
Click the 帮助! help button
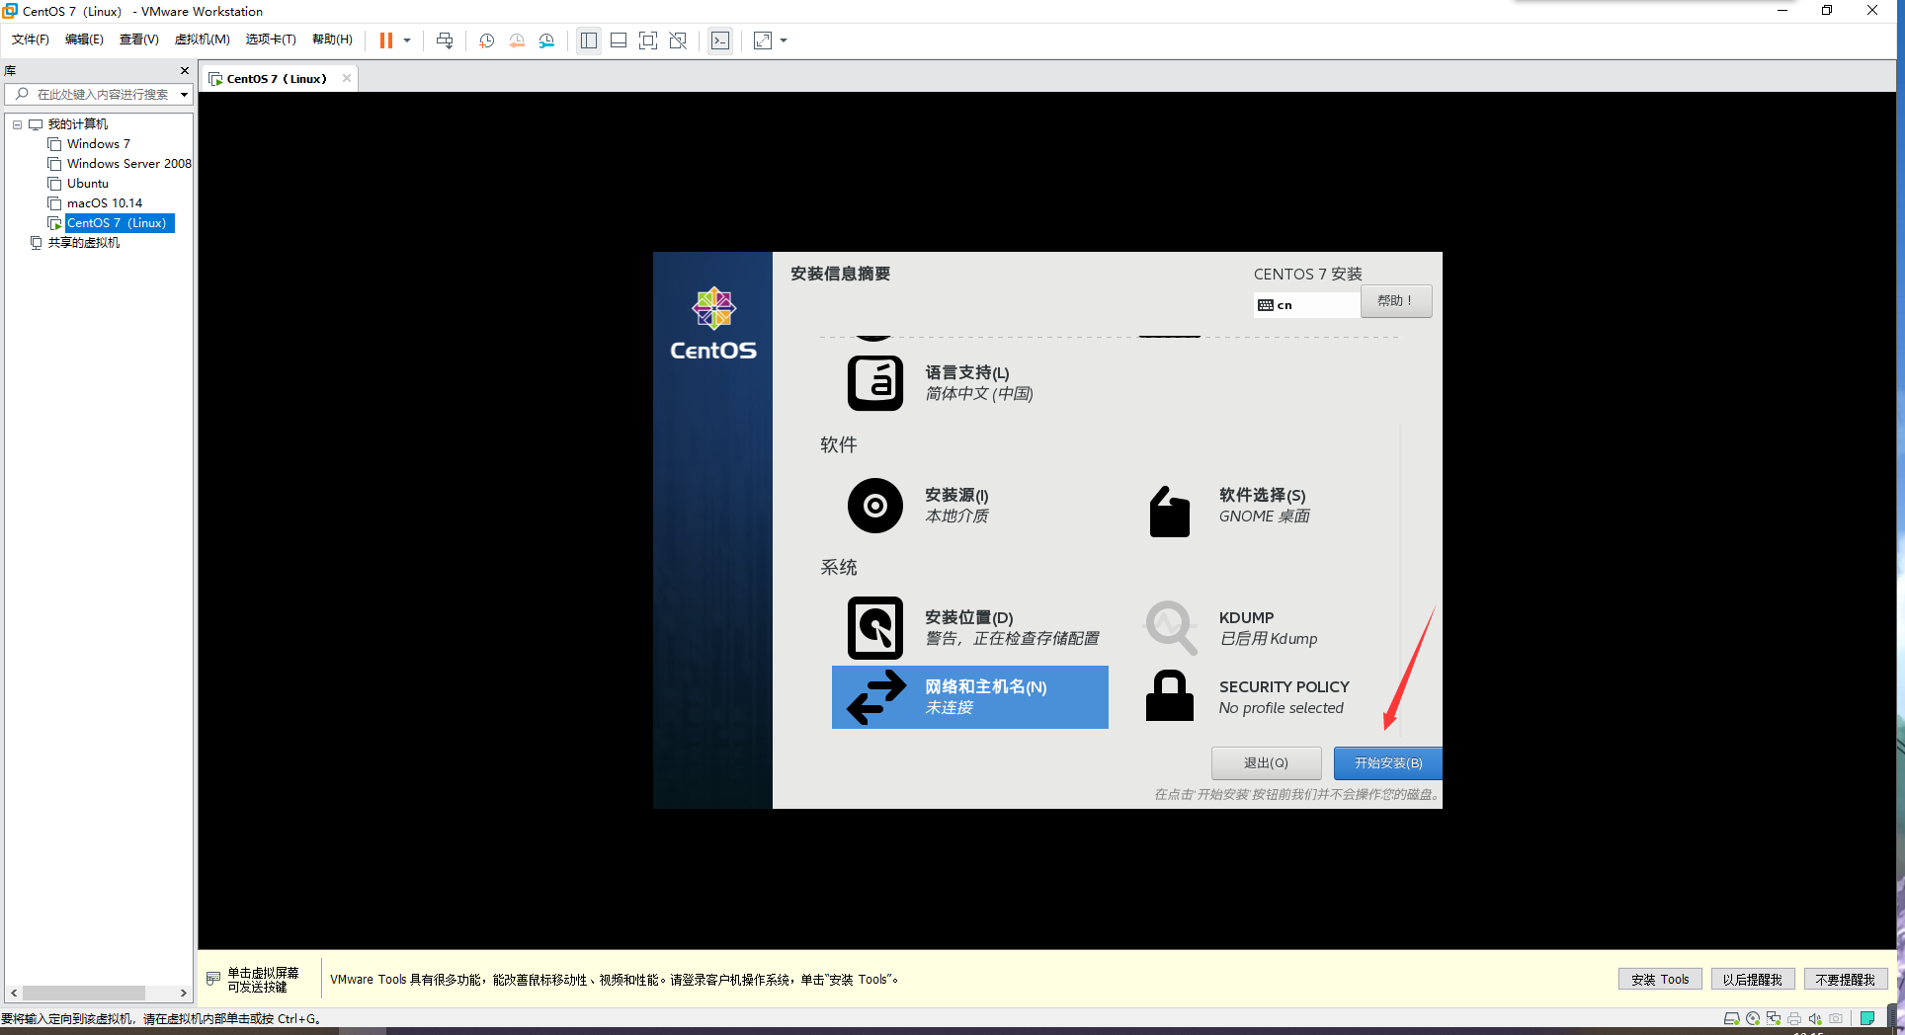(1396, 301)
